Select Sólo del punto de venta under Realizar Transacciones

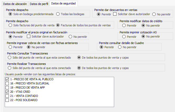(9, 68)
